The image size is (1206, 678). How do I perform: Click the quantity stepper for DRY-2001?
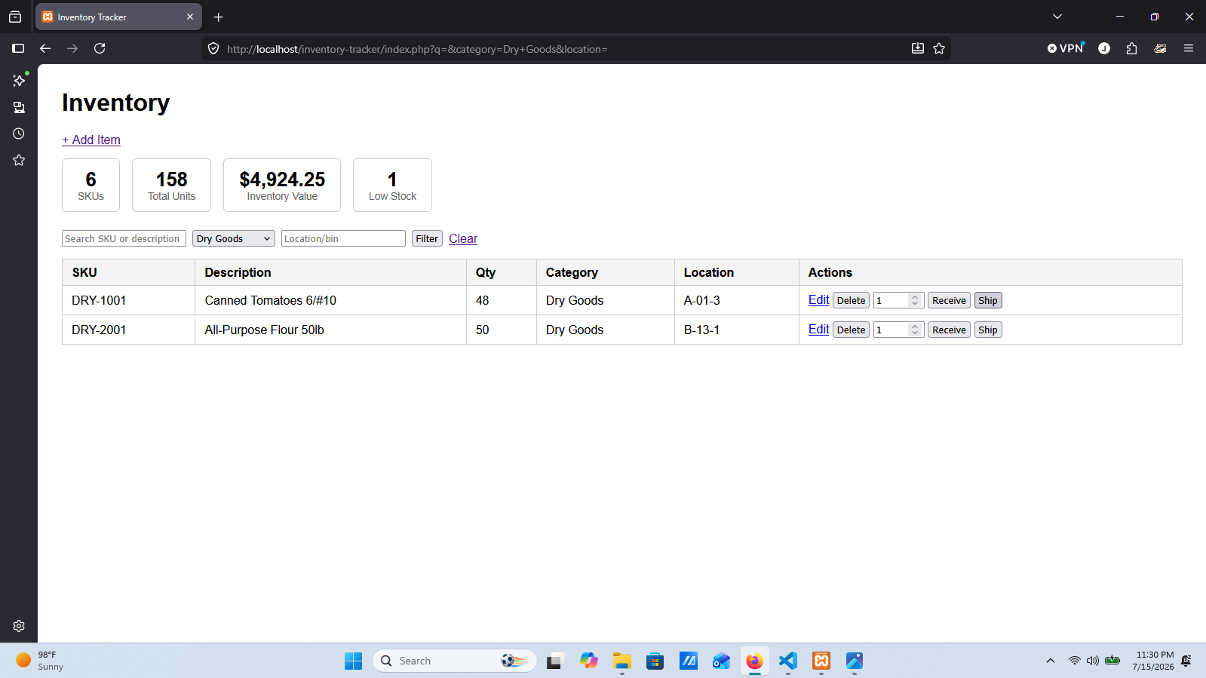[915, 330]
